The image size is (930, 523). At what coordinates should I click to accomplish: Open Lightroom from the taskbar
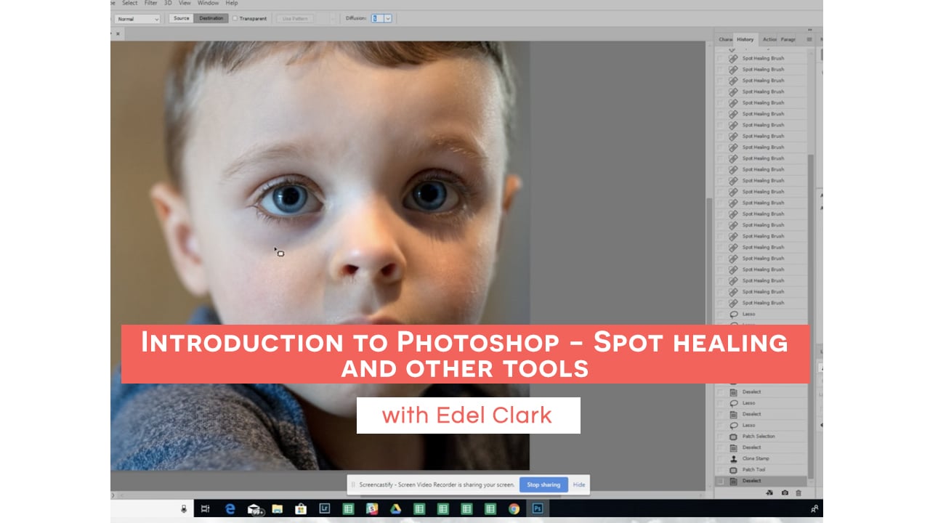pos(326,509)
